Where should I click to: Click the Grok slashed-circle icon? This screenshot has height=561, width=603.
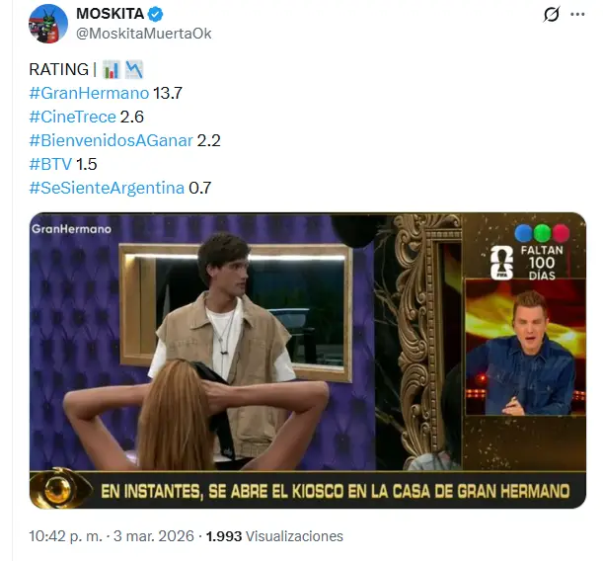click(551, 15)
